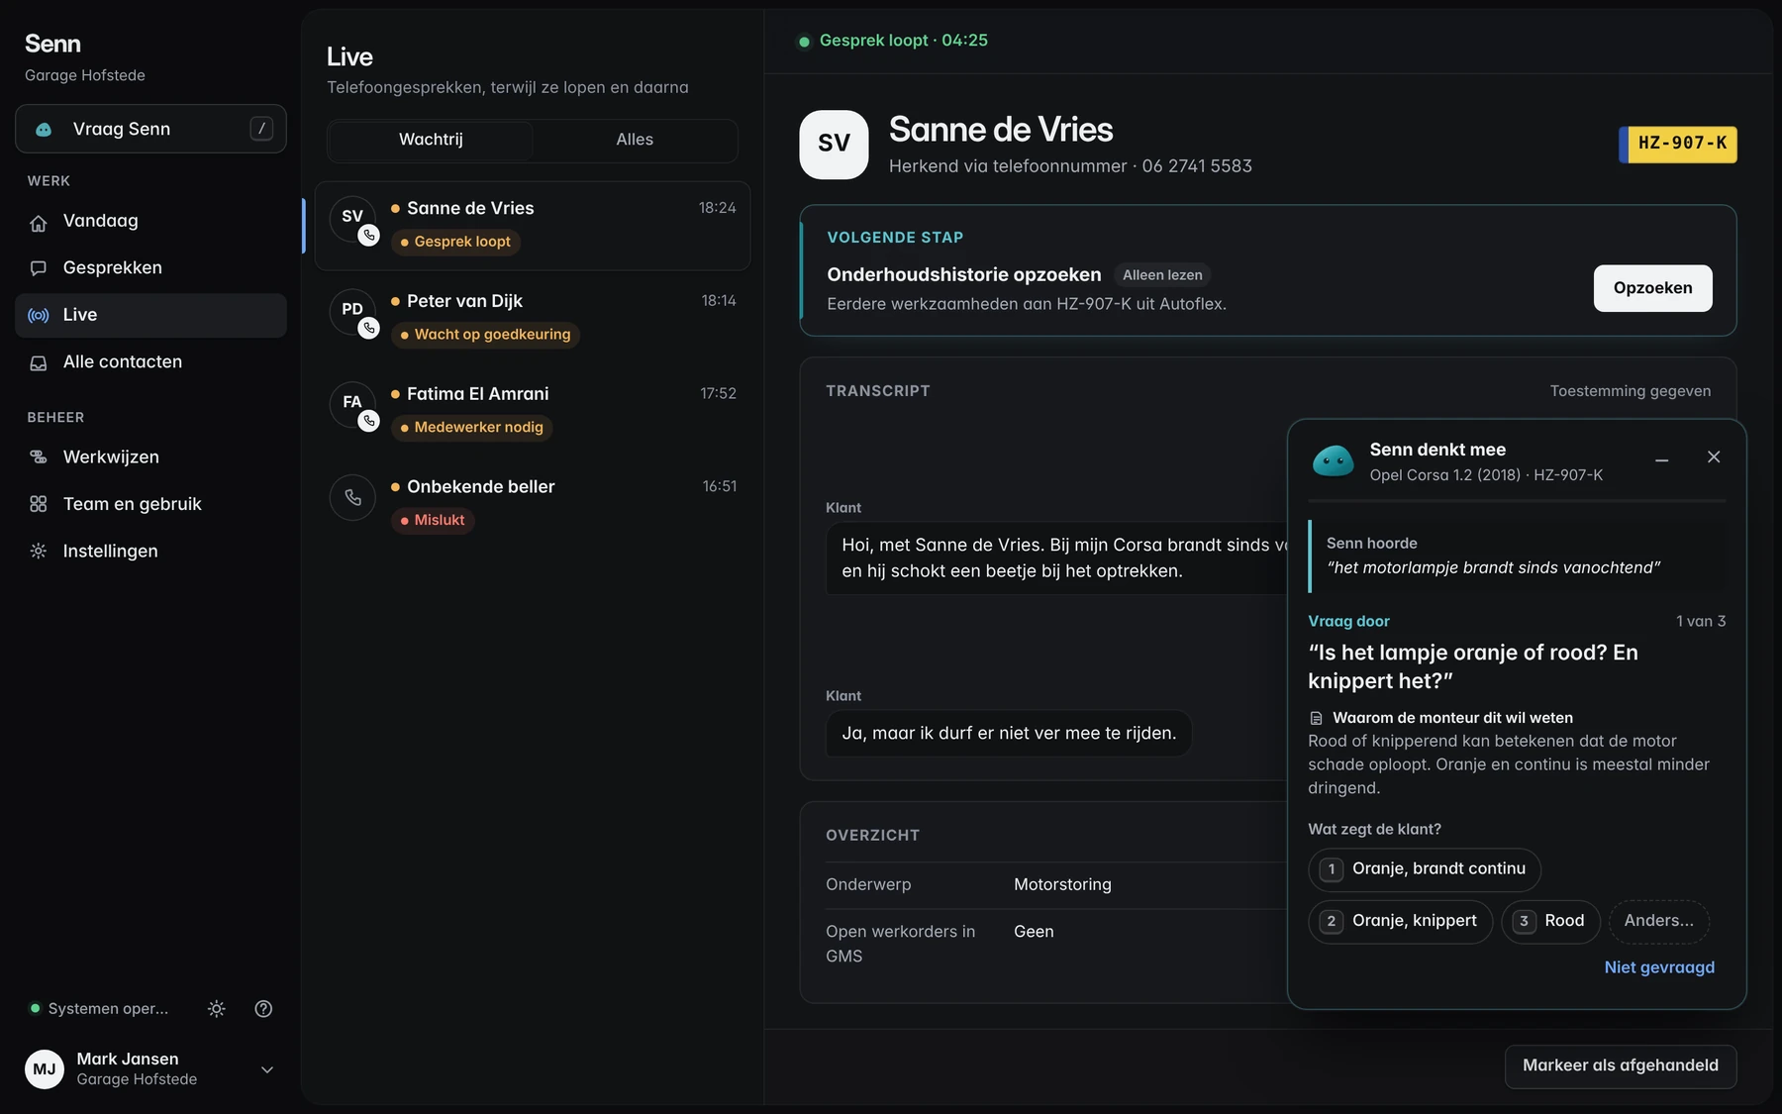Open Alle contacten inbox icon
Screen dimensions: 1782x1114
pos(39,362)
